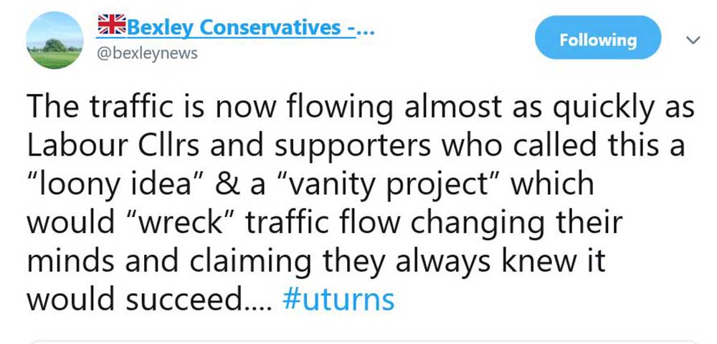
Task: Click the tweet's first line about traffic flowing
Action: point(358,107)
